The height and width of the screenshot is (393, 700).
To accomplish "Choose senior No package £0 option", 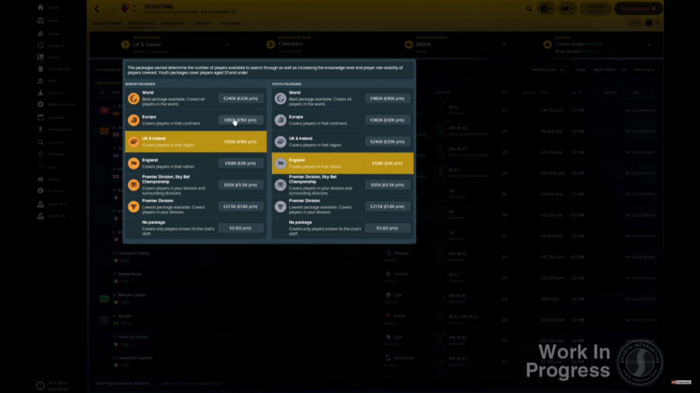I will pyautogui.click(x=241, y=228).
